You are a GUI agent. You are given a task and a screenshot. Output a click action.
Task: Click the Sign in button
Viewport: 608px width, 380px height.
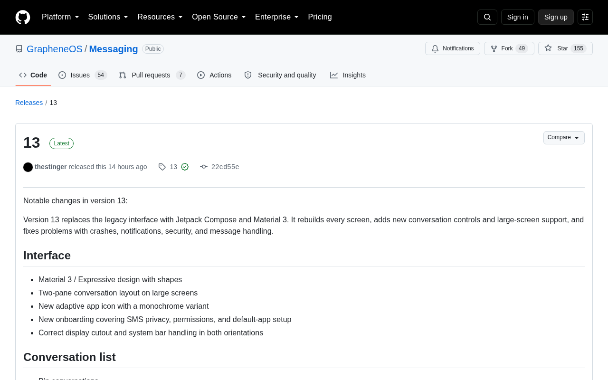point(518,17)
